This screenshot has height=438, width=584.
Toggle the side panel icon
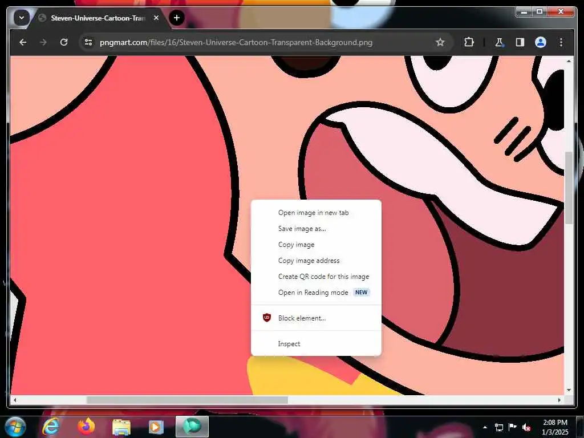520,42
